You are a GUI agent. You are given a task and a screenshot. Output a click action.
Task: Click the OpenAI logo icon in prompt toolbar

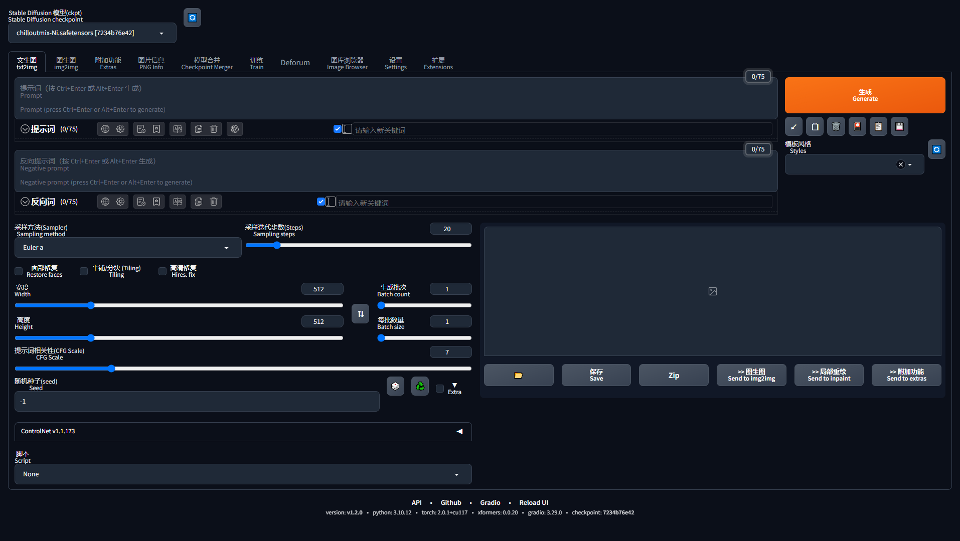tap(235, 129)
